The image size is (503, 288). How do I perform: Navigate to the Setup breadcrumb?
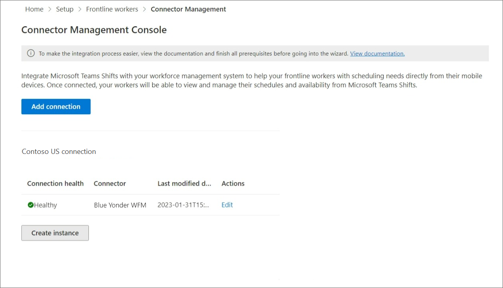point(65,9)
